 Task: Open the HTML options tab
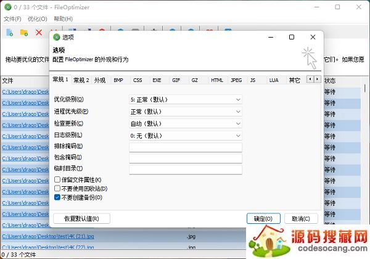217,80
